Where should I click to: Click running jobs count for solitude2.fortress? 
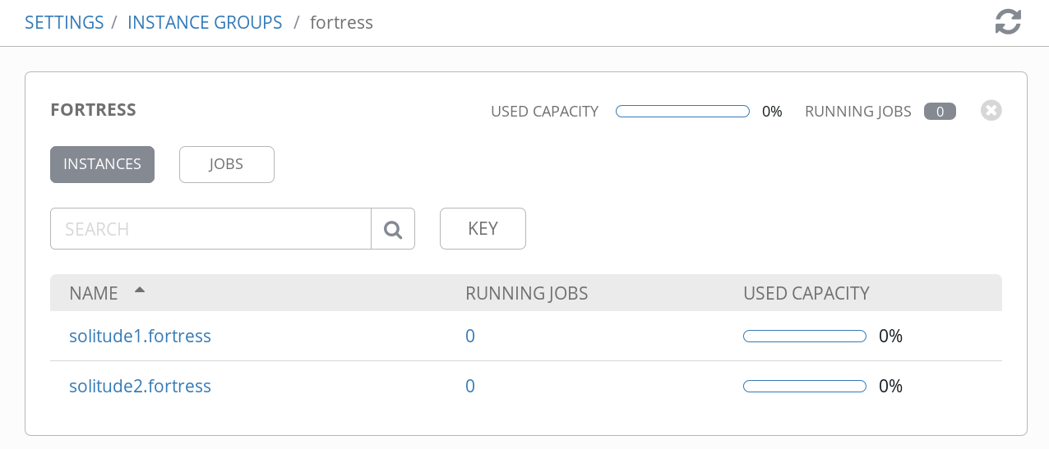470,386
